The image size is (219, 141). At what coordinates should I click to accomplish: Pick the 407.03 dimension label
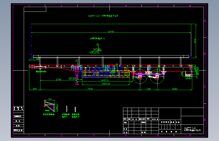click(72, 78)
